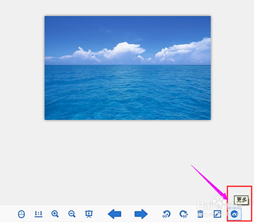Click the ocean sky photo
The height and width of the screenshot is (222, 254).
point(128,68)
